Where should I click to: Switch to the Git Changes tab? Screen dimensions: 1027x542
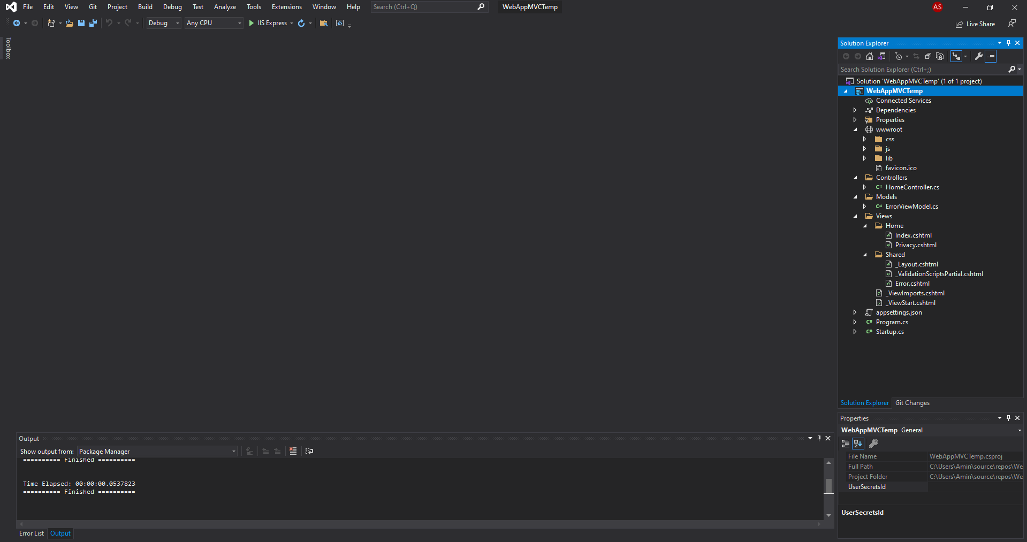pyautogui.click(x=912, y=403)
